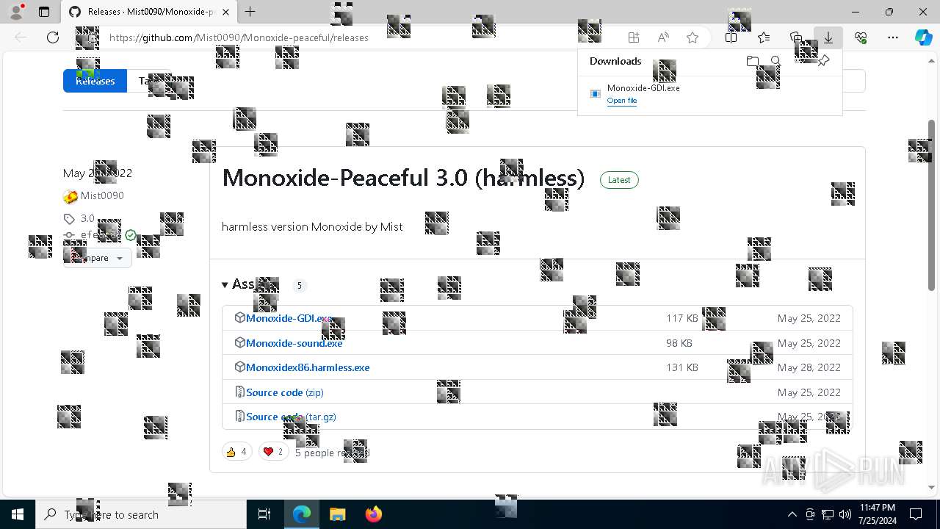Click the Windows taskbar search box
940x529 pixels.
click(x=141, y=514)
